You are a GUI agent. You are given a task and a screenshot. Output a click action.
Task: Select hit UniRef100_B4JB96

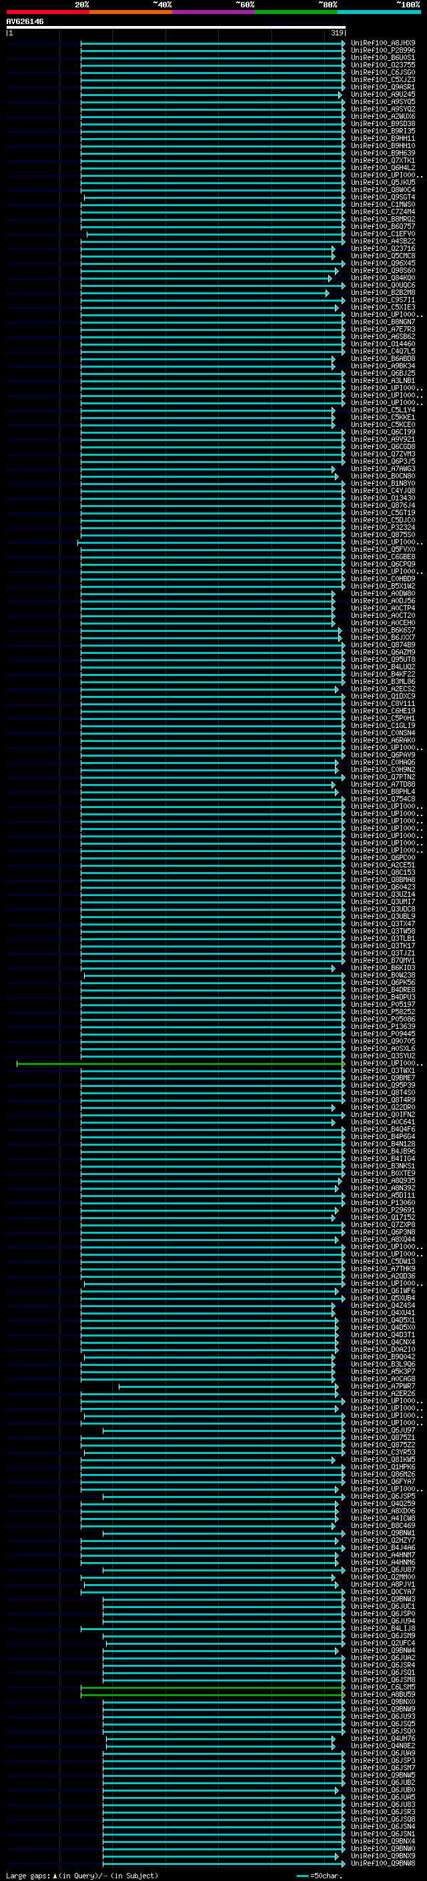pyautogui.click(x=383, y=1152)
